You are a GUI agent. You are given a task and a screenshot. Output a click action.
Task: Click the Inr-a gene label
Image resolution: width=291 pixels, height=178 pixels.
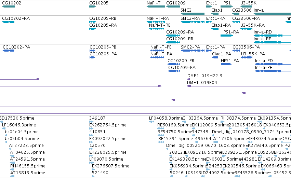(x=259, y=10)
